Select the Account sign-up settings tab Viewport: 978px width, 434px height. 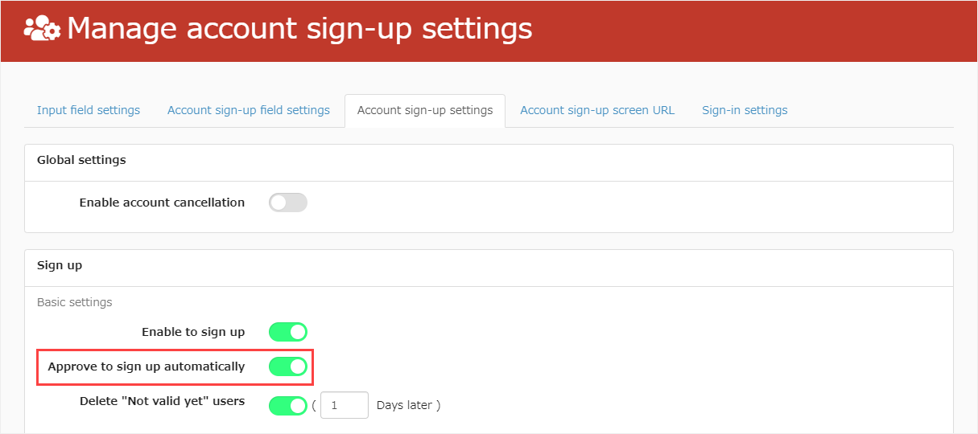pos(425,110)
